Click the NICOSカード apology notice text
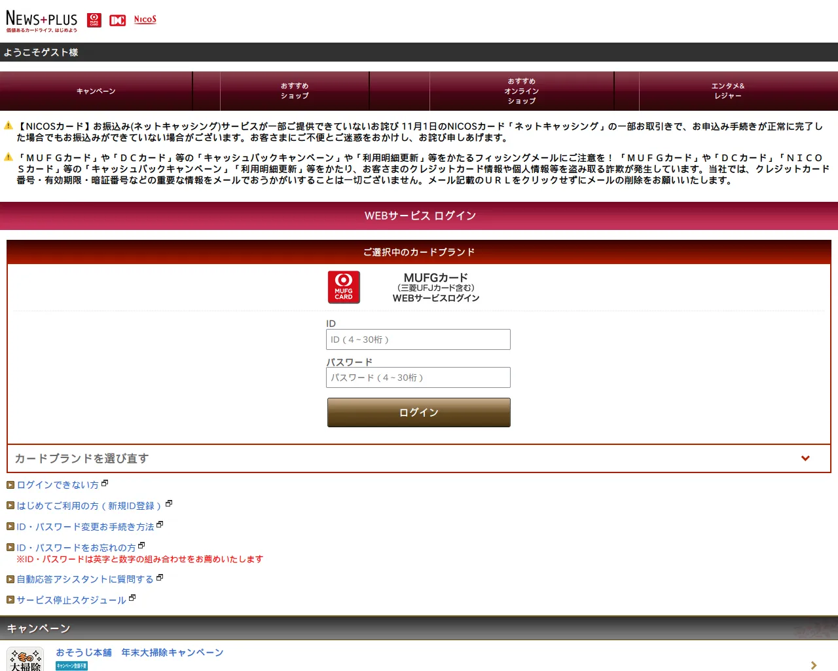Viewport: 838px width, 671px height. pos(420,132)
